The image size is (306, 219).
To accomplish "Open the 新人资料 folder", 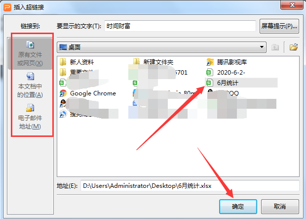I will (x=76, y=62).
